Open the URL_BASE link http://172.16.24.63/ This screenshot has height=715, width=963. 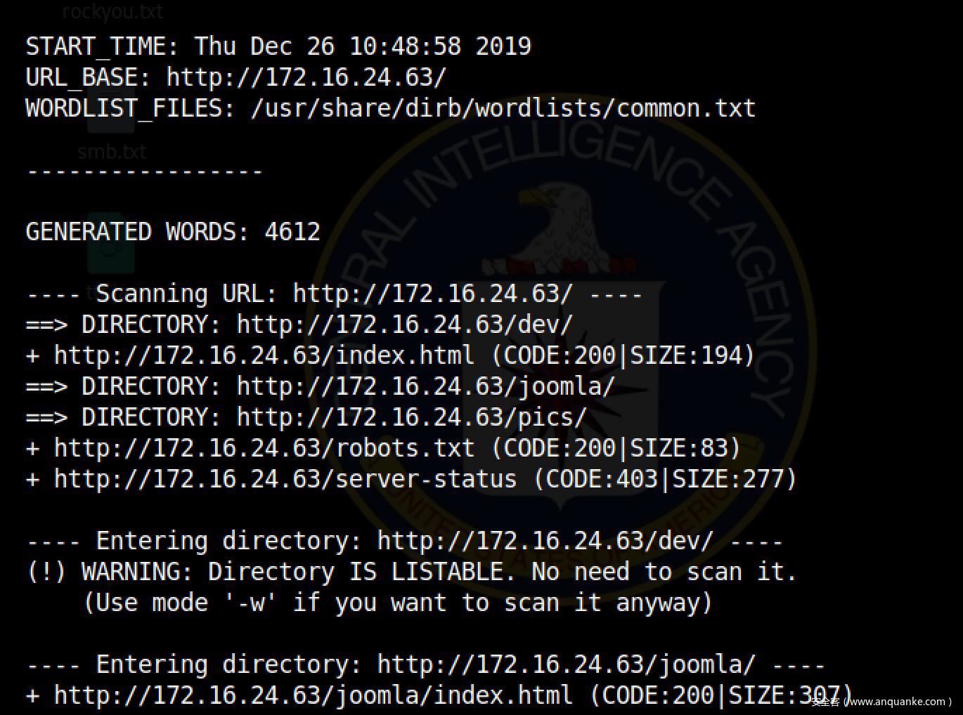click(x=306, y=77)
